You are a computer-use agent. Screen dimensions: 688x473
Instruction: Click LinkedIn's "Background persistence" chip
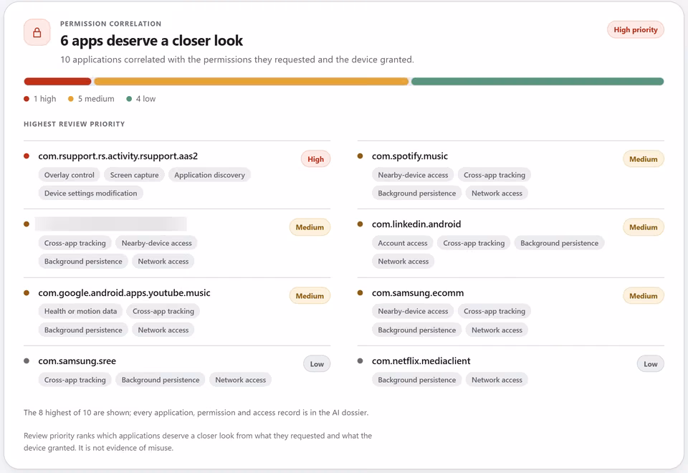click(x=560, y=243)
